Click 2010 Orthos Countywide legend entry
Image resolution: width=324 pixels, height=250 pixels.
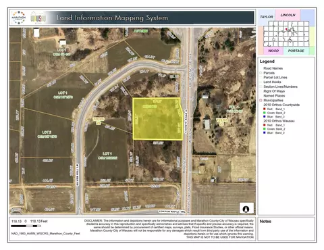click(x=281, y=105)
